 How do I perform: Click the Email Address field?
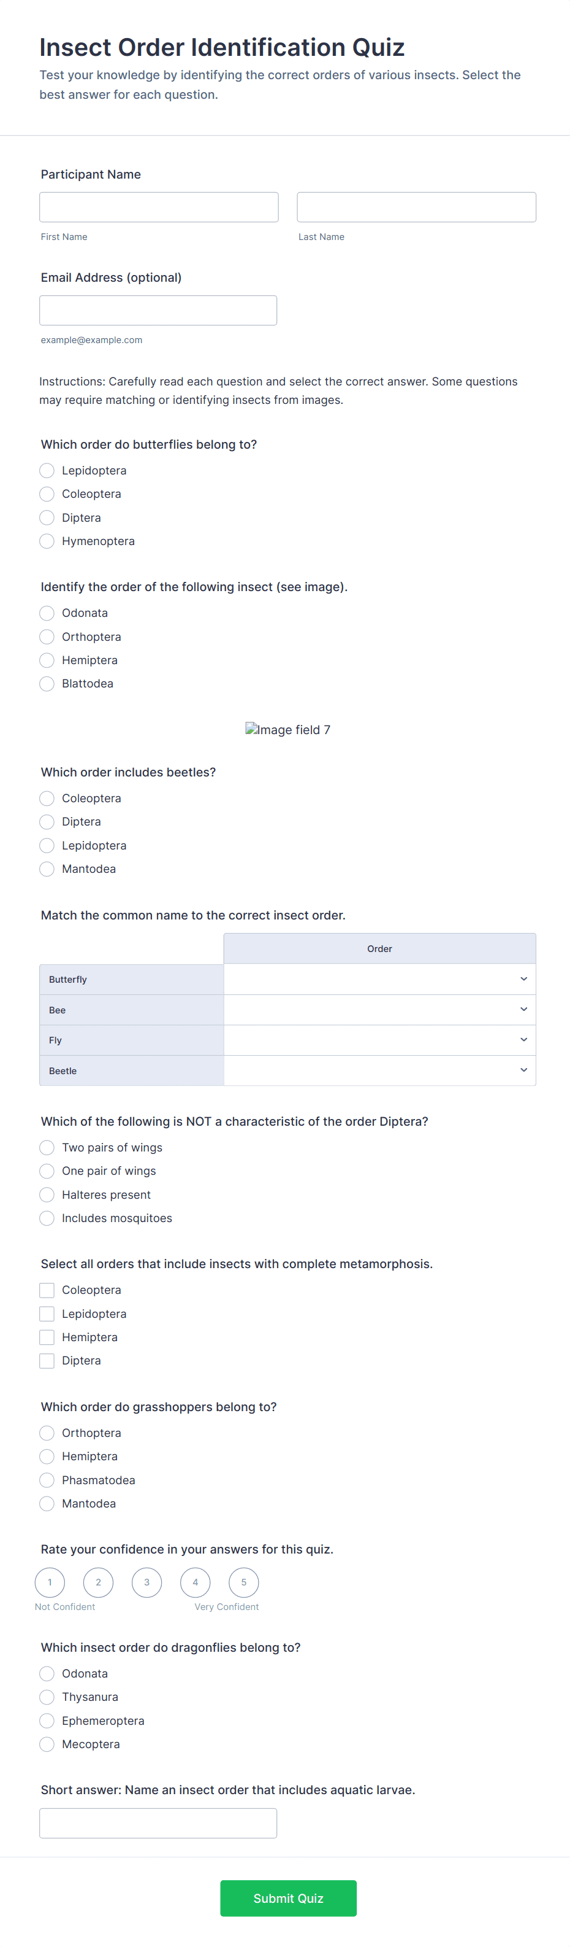click(158, 311)
